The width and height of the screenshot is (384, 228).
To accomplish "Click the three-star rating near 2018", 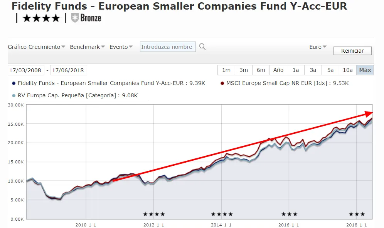I will pos(357,214).
